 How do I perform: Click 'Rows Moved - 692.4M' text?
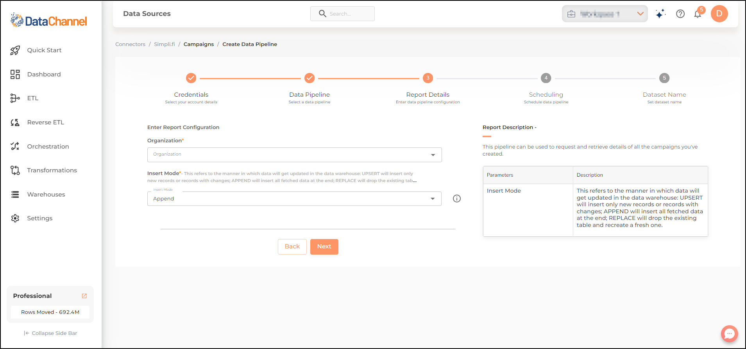click(x=50, y=312)
